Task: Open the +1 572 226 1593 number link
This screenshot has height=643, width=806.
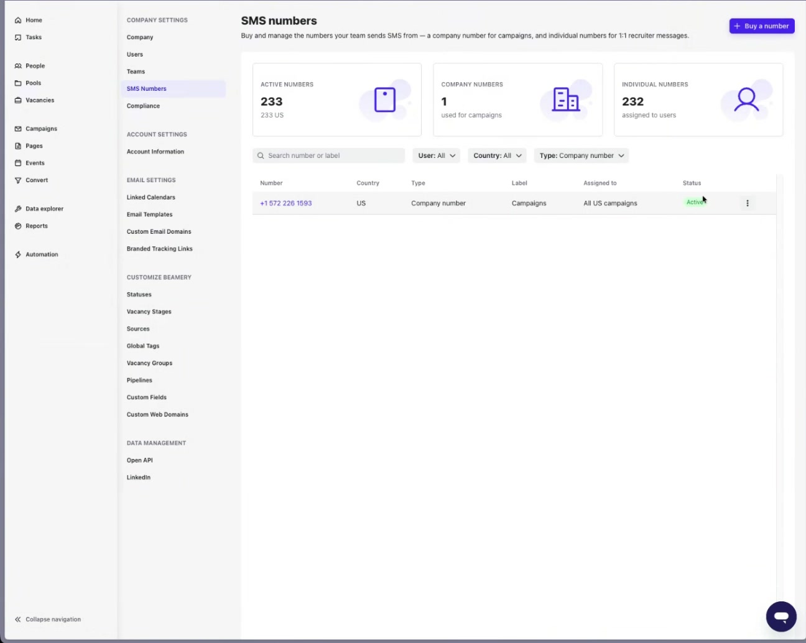Action: (x=286, y=203)
